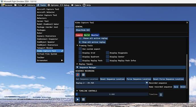
Task: Open the Recorded sequence dropdown arrow
Action: point(147,83)
